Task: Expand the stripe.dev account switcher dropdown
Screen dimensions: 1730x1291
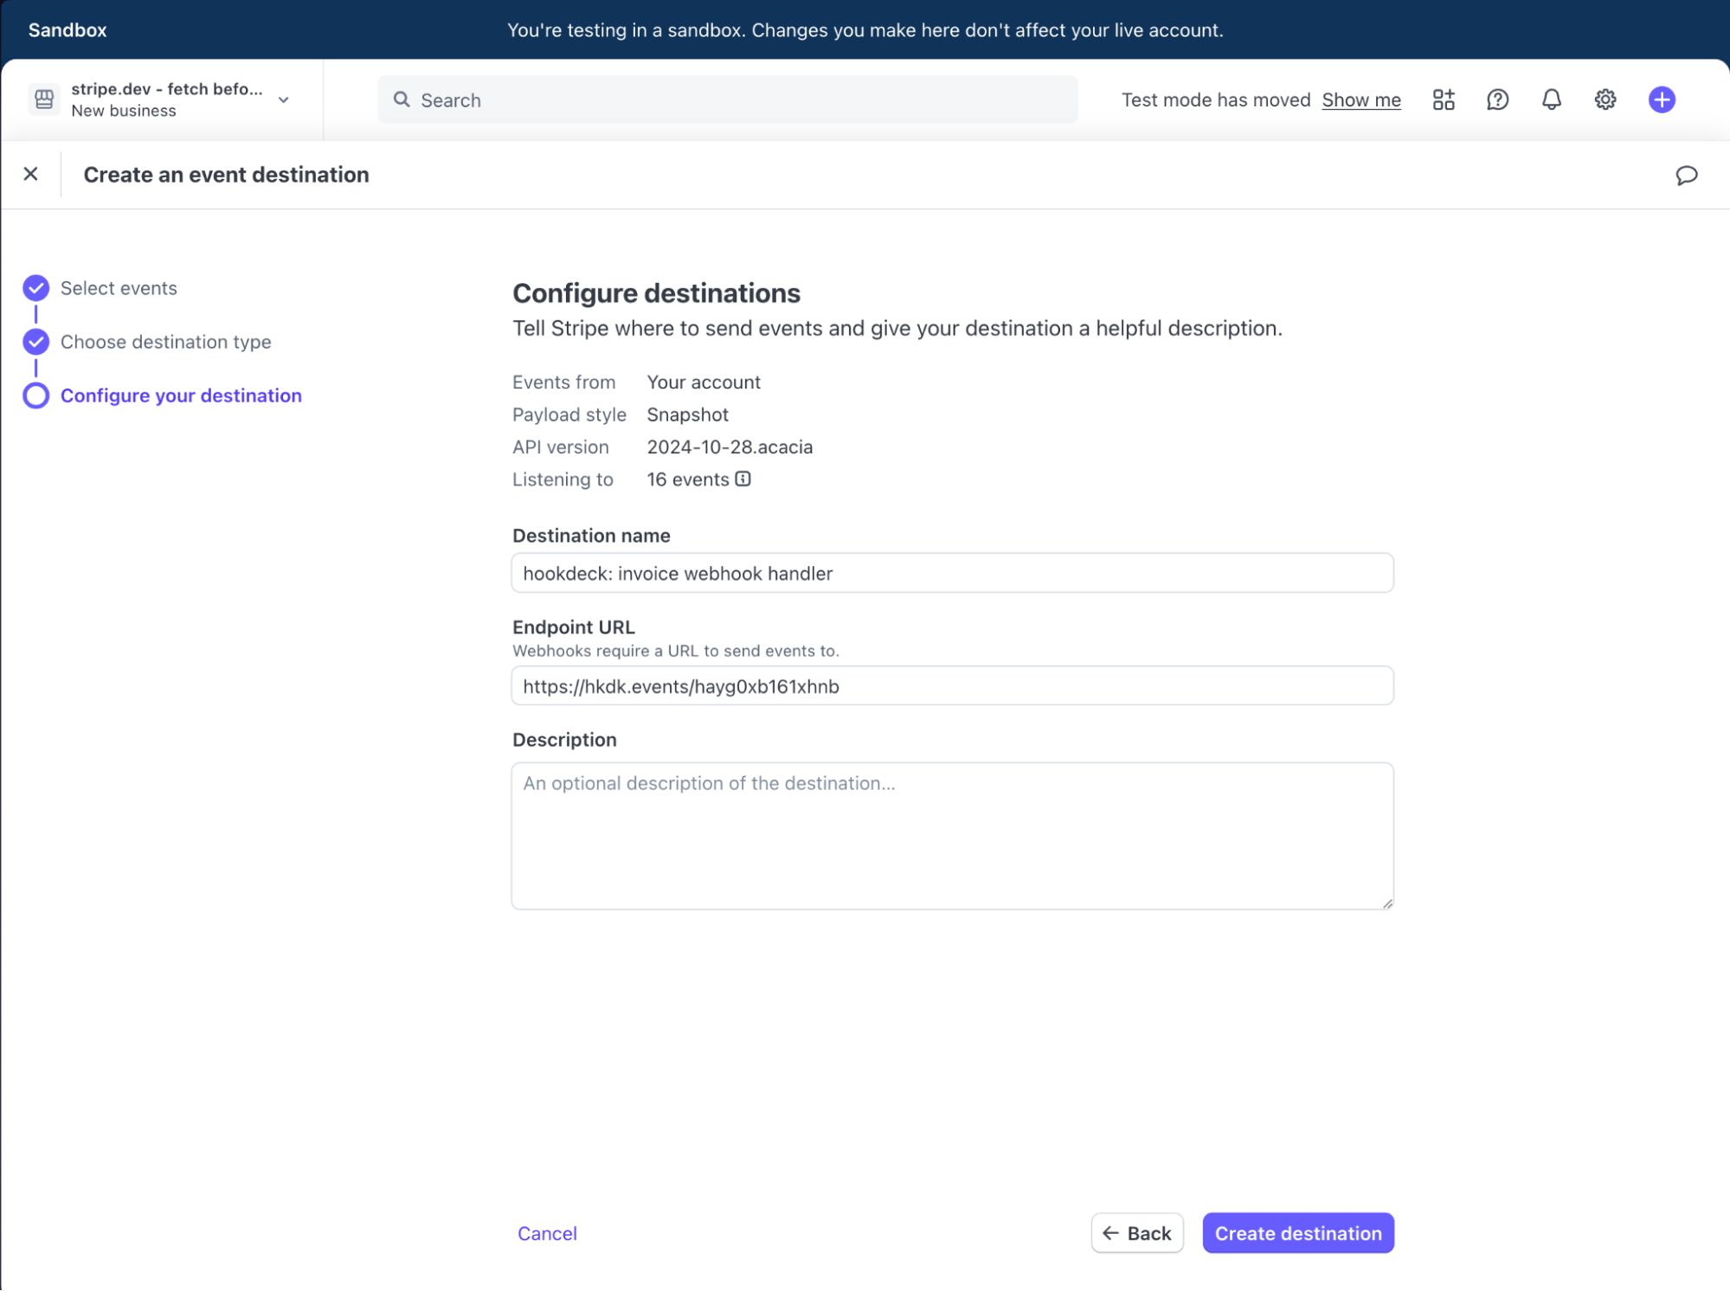Action: pos(283,100)
